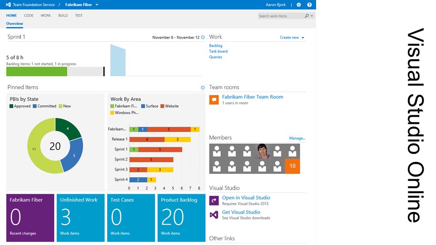
Task: Open the Unfinished Work tile
Action: tap(81, 218)
